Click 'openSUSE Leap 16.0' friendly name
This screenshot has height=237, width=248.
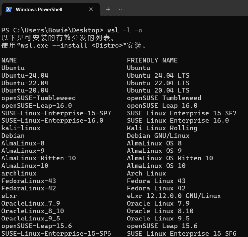point(162,106)
